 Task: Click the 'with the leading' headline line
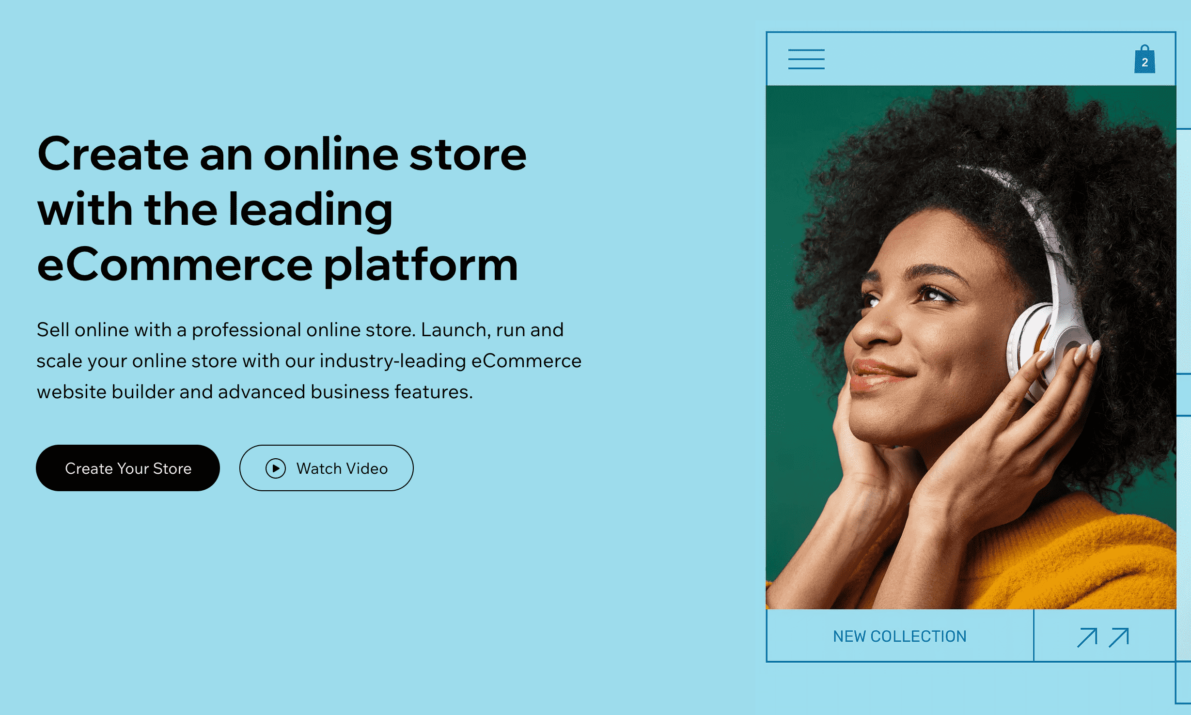click(x=215, y=209)
